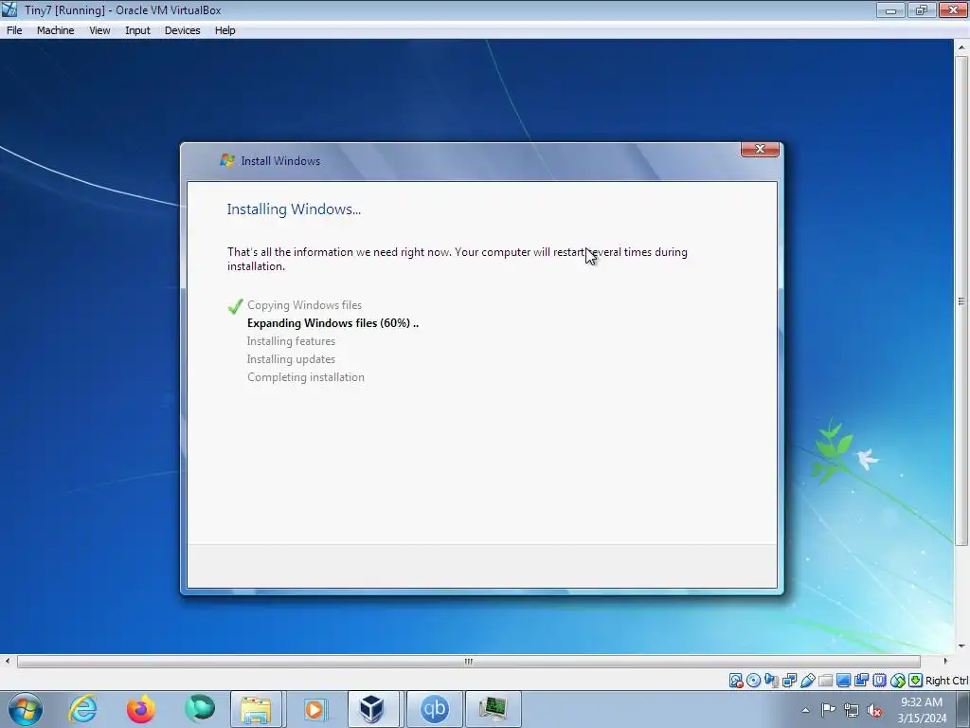The width and height of the screenshot is (970, 728).
Task: Open the File menu in VirtualBox
Action: (x=14, y=30)
